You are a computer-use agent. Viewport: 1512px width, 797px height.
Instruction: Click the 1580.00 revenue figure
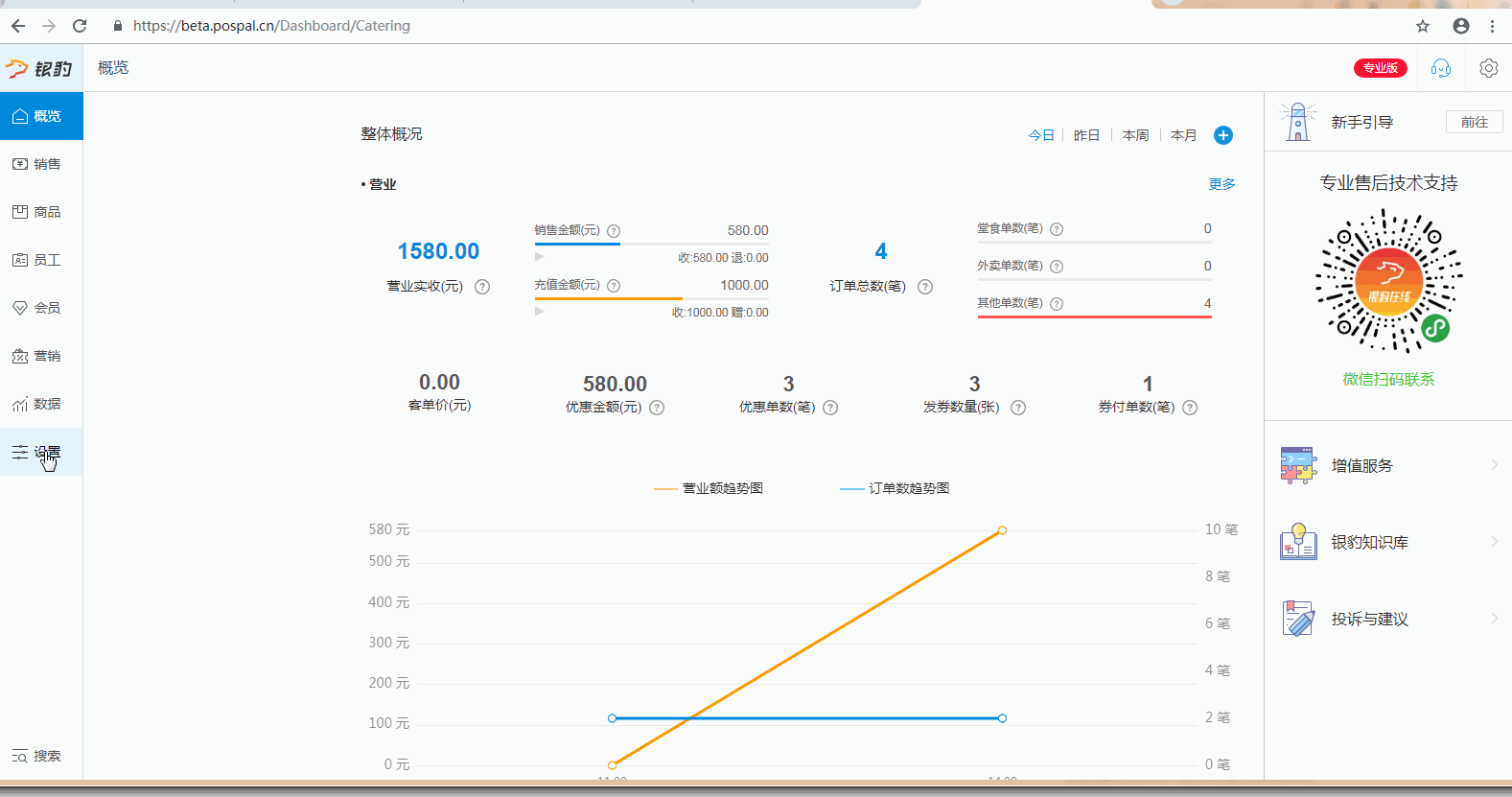coord(438,251)
